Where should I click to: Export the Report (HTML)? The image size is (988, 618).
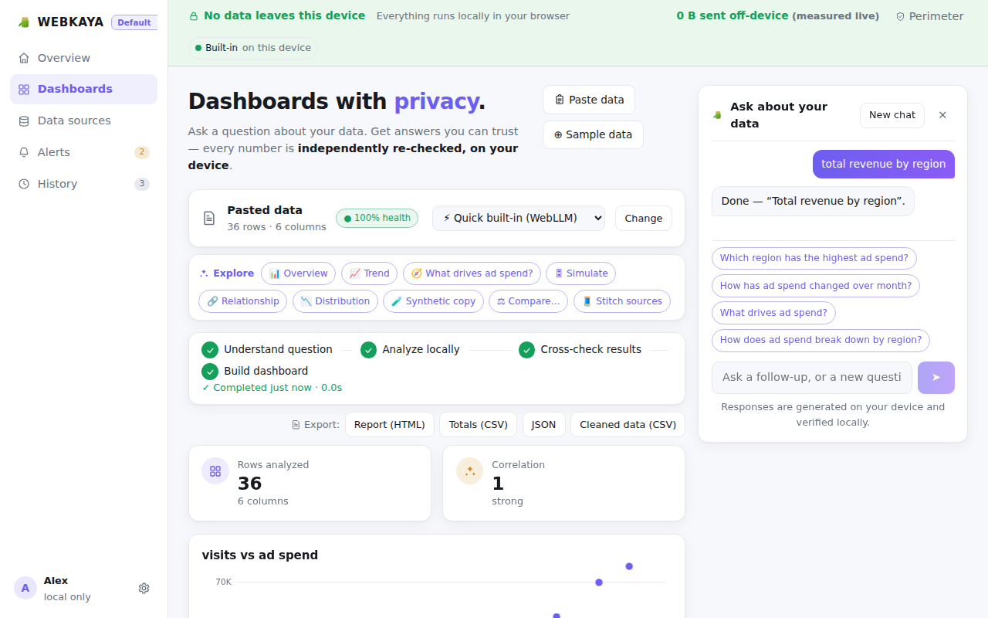tap(390, 425)
